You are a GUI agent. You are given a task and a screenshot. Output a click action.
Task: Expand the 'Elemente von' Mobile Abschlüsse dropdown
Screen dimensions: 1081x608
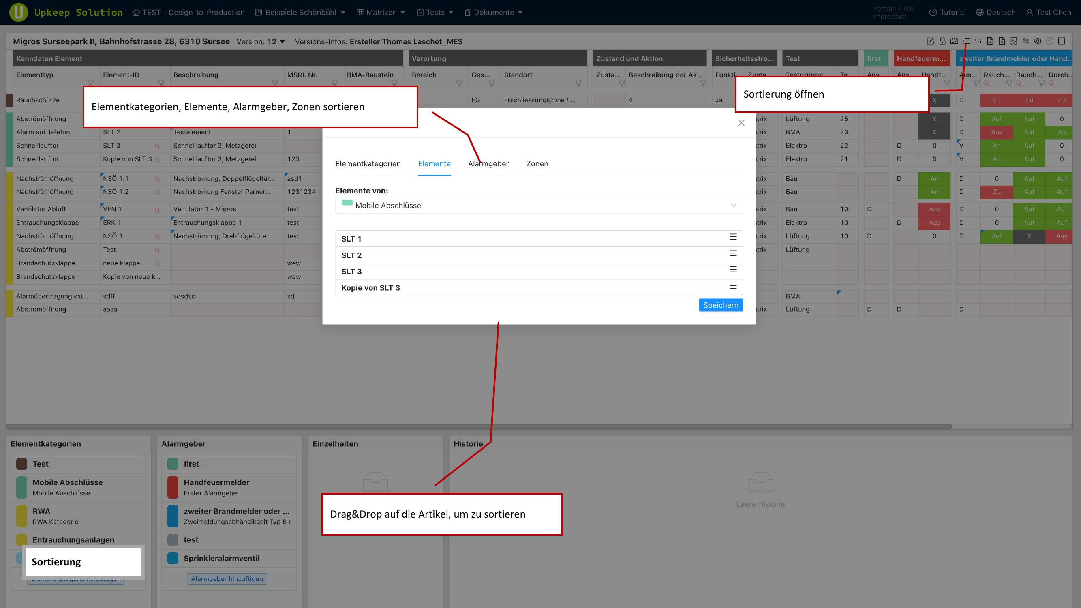click(538, 205)
